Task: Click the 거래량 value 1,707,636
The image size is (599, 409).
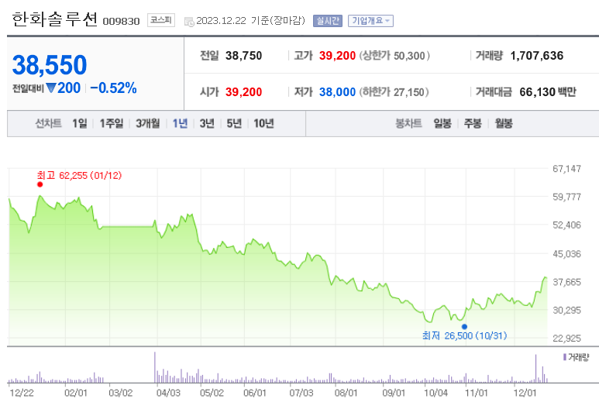Action: (537, 56)
